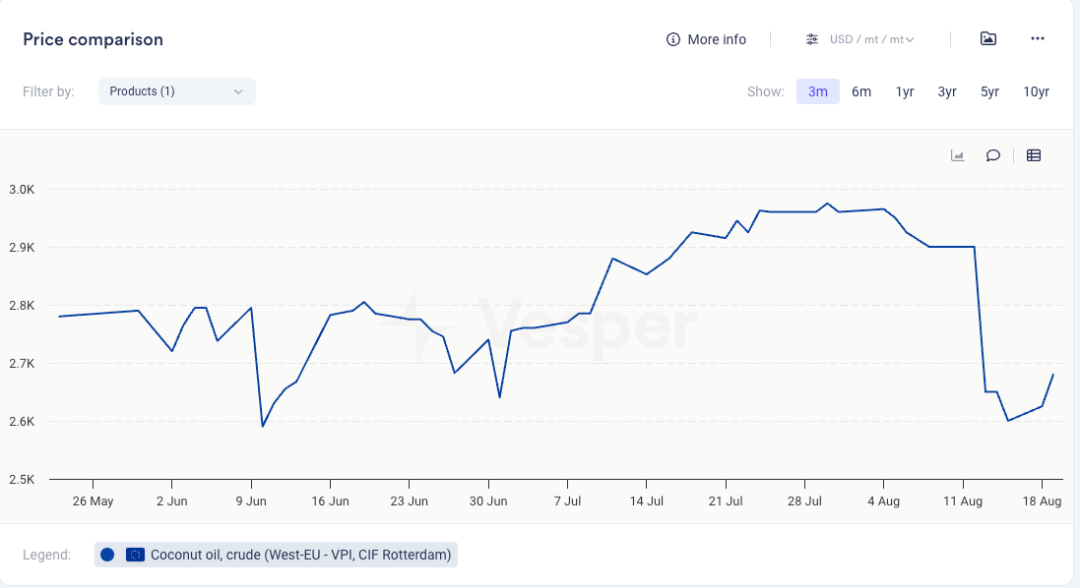The width and height of the screenshot is (1080, 588).
Task: Click the More info circle icon
Action: pos(673,39)
